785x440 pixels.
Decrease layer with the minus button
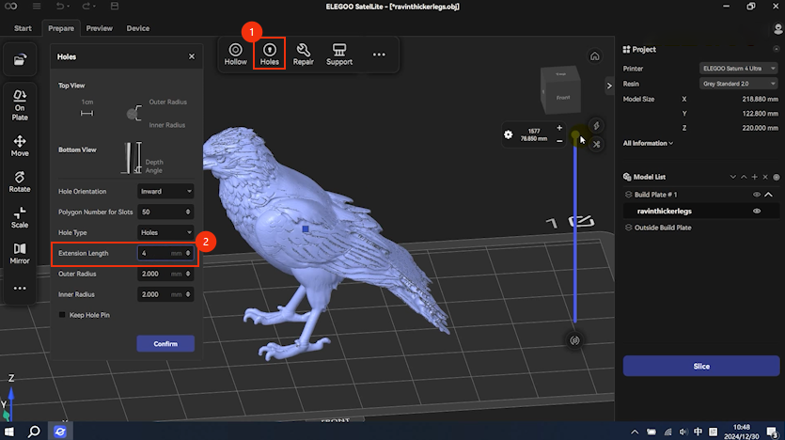pyautogui.click(x=559, y=141)
